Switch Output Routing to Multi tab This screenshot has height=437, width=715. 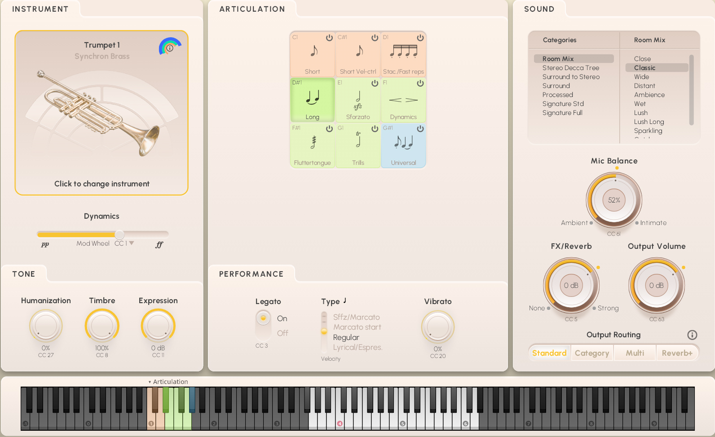[x=635, y=353]
